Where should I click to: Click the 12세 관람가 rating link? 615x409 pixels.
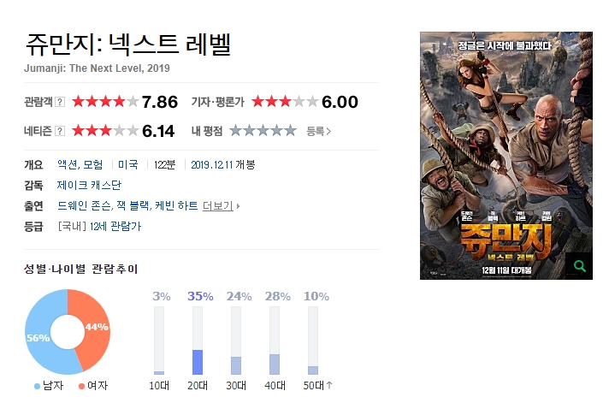tap(115, 227)
